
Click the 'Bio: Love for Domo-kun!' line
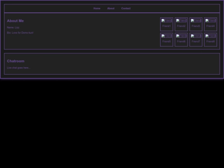(20, 33)
